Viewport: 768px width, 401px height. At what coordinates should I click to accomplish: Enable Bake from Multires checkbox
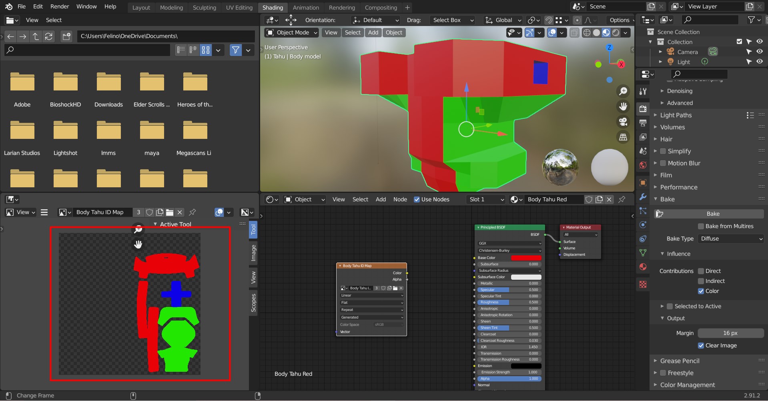(701, 226)
